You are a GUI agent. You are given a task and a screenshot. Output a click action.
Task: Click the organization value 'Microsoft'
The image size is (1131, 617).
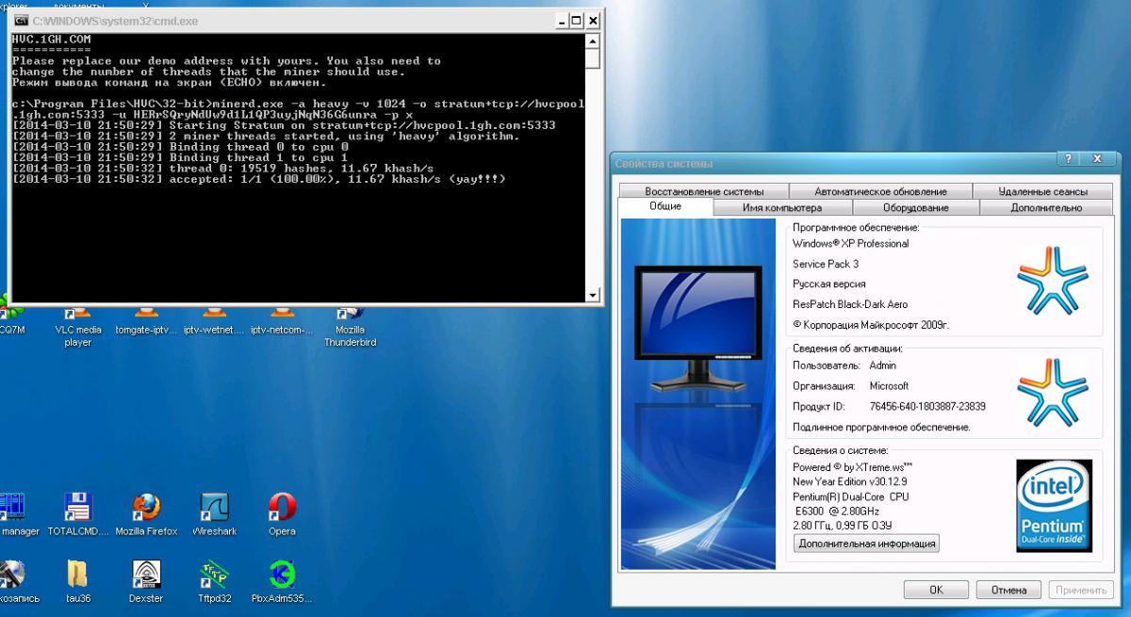(x=890, y=386)
